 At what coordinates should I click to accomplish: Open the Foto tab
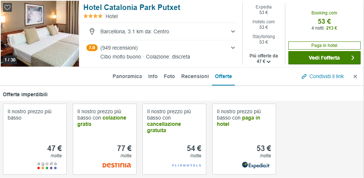point(169,76)
